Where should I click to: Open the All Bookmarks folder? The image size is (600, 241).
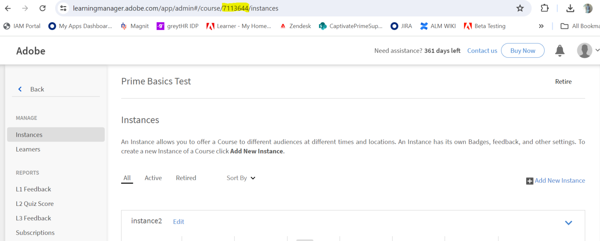tap(564, 26)
